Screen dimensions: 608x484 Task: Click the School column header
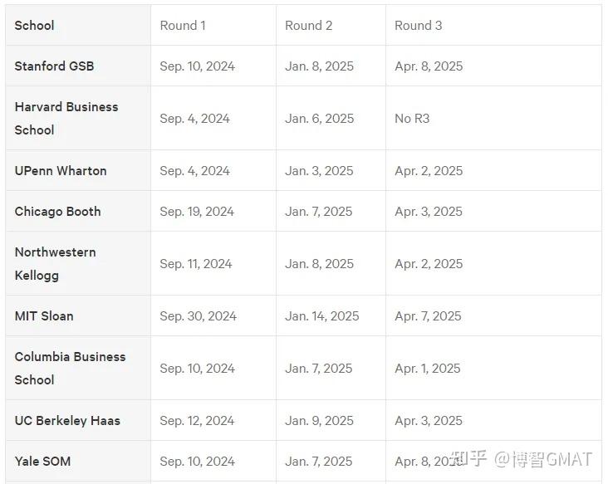pyautogui.click(x=35, y=26)
